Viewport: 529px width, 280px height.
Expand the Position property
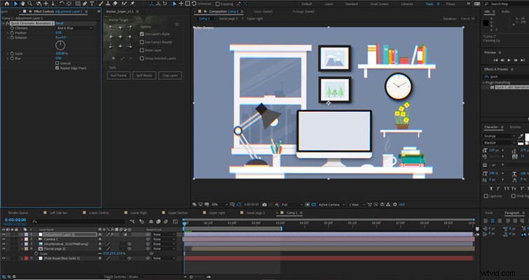[x=8, y=33]
